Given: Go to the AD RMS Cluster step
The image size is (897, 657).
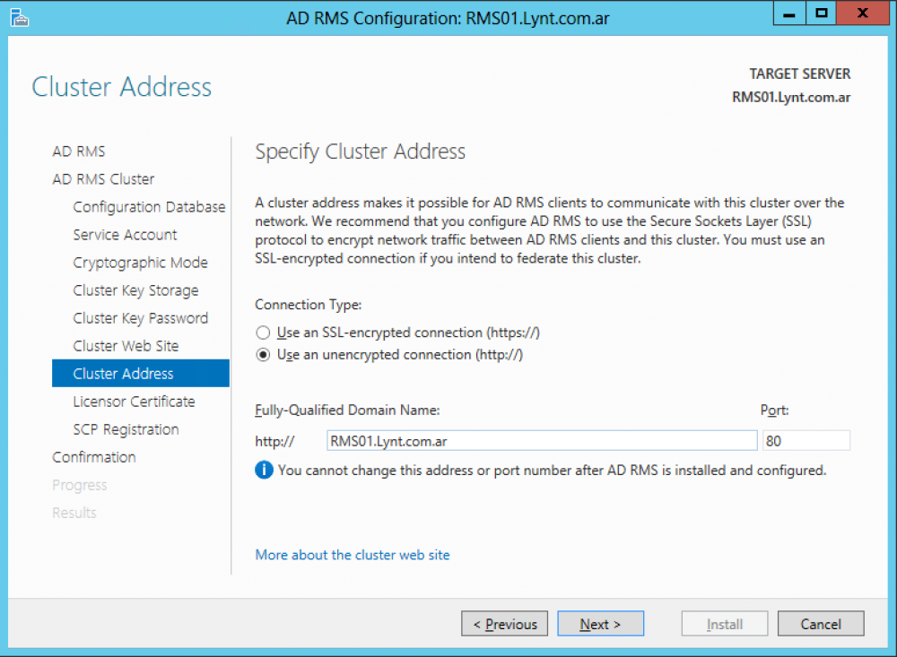Looking at the screenshot, I should coord(103,179).
